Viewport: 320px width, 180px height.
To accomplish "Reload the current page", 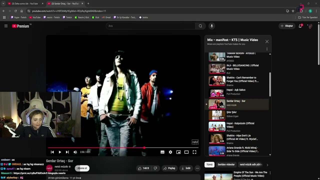I will tap(15, 11).
